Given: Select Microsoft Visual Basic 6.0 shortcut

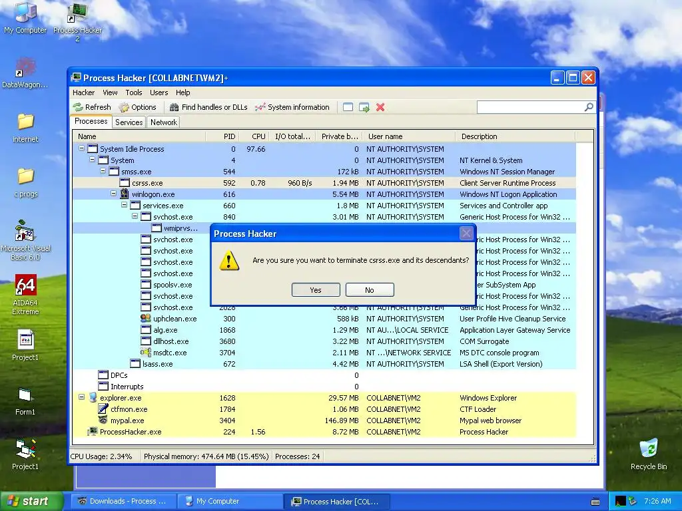Looking at the screenshot, I should (25, 240).
